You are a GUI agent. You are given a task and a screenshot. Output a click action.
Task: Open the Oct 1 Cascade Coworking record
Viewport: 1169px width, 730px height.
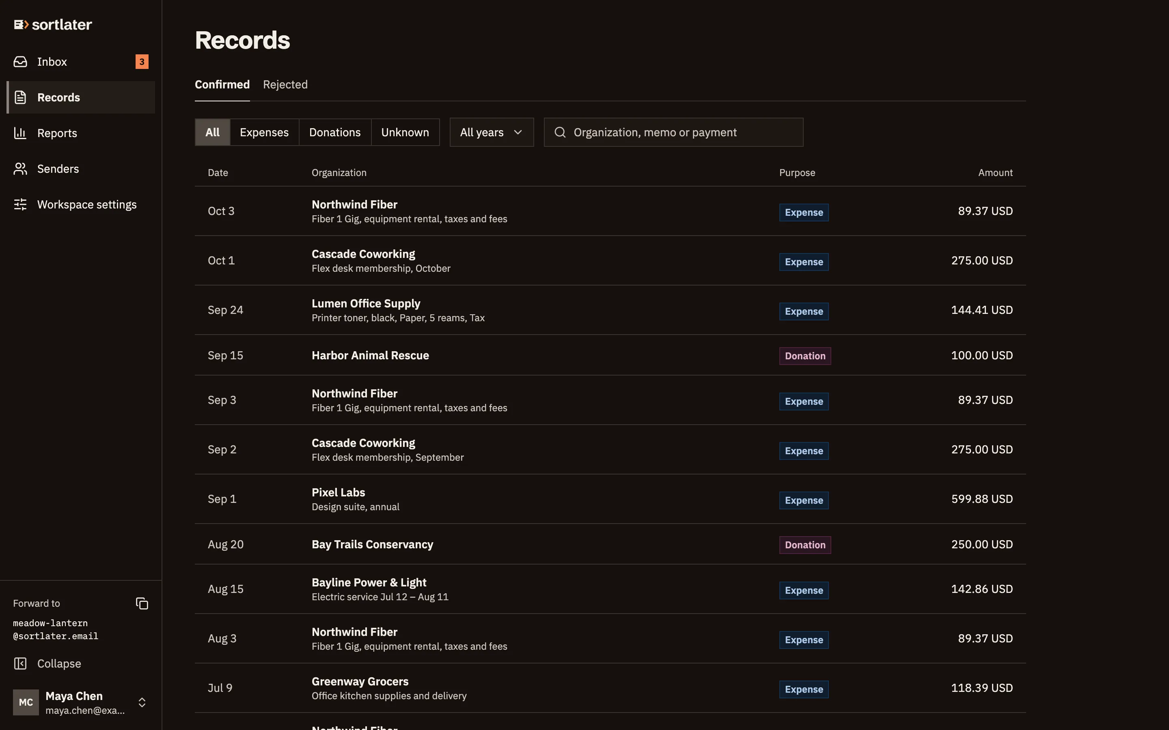click(610, 261)
